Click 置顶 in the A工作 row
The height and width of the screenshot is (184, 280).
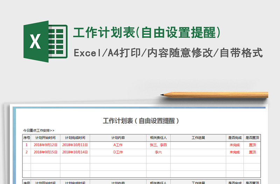tap(252, 145)
